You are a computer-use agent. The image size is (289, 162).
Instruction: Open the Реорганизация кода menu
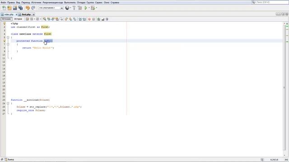(53, 3)
